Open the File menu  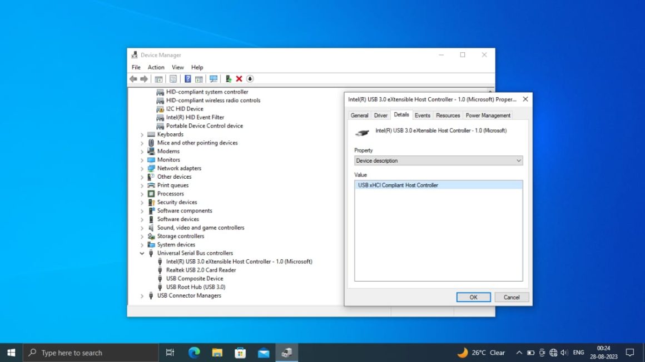click(136, 67)
